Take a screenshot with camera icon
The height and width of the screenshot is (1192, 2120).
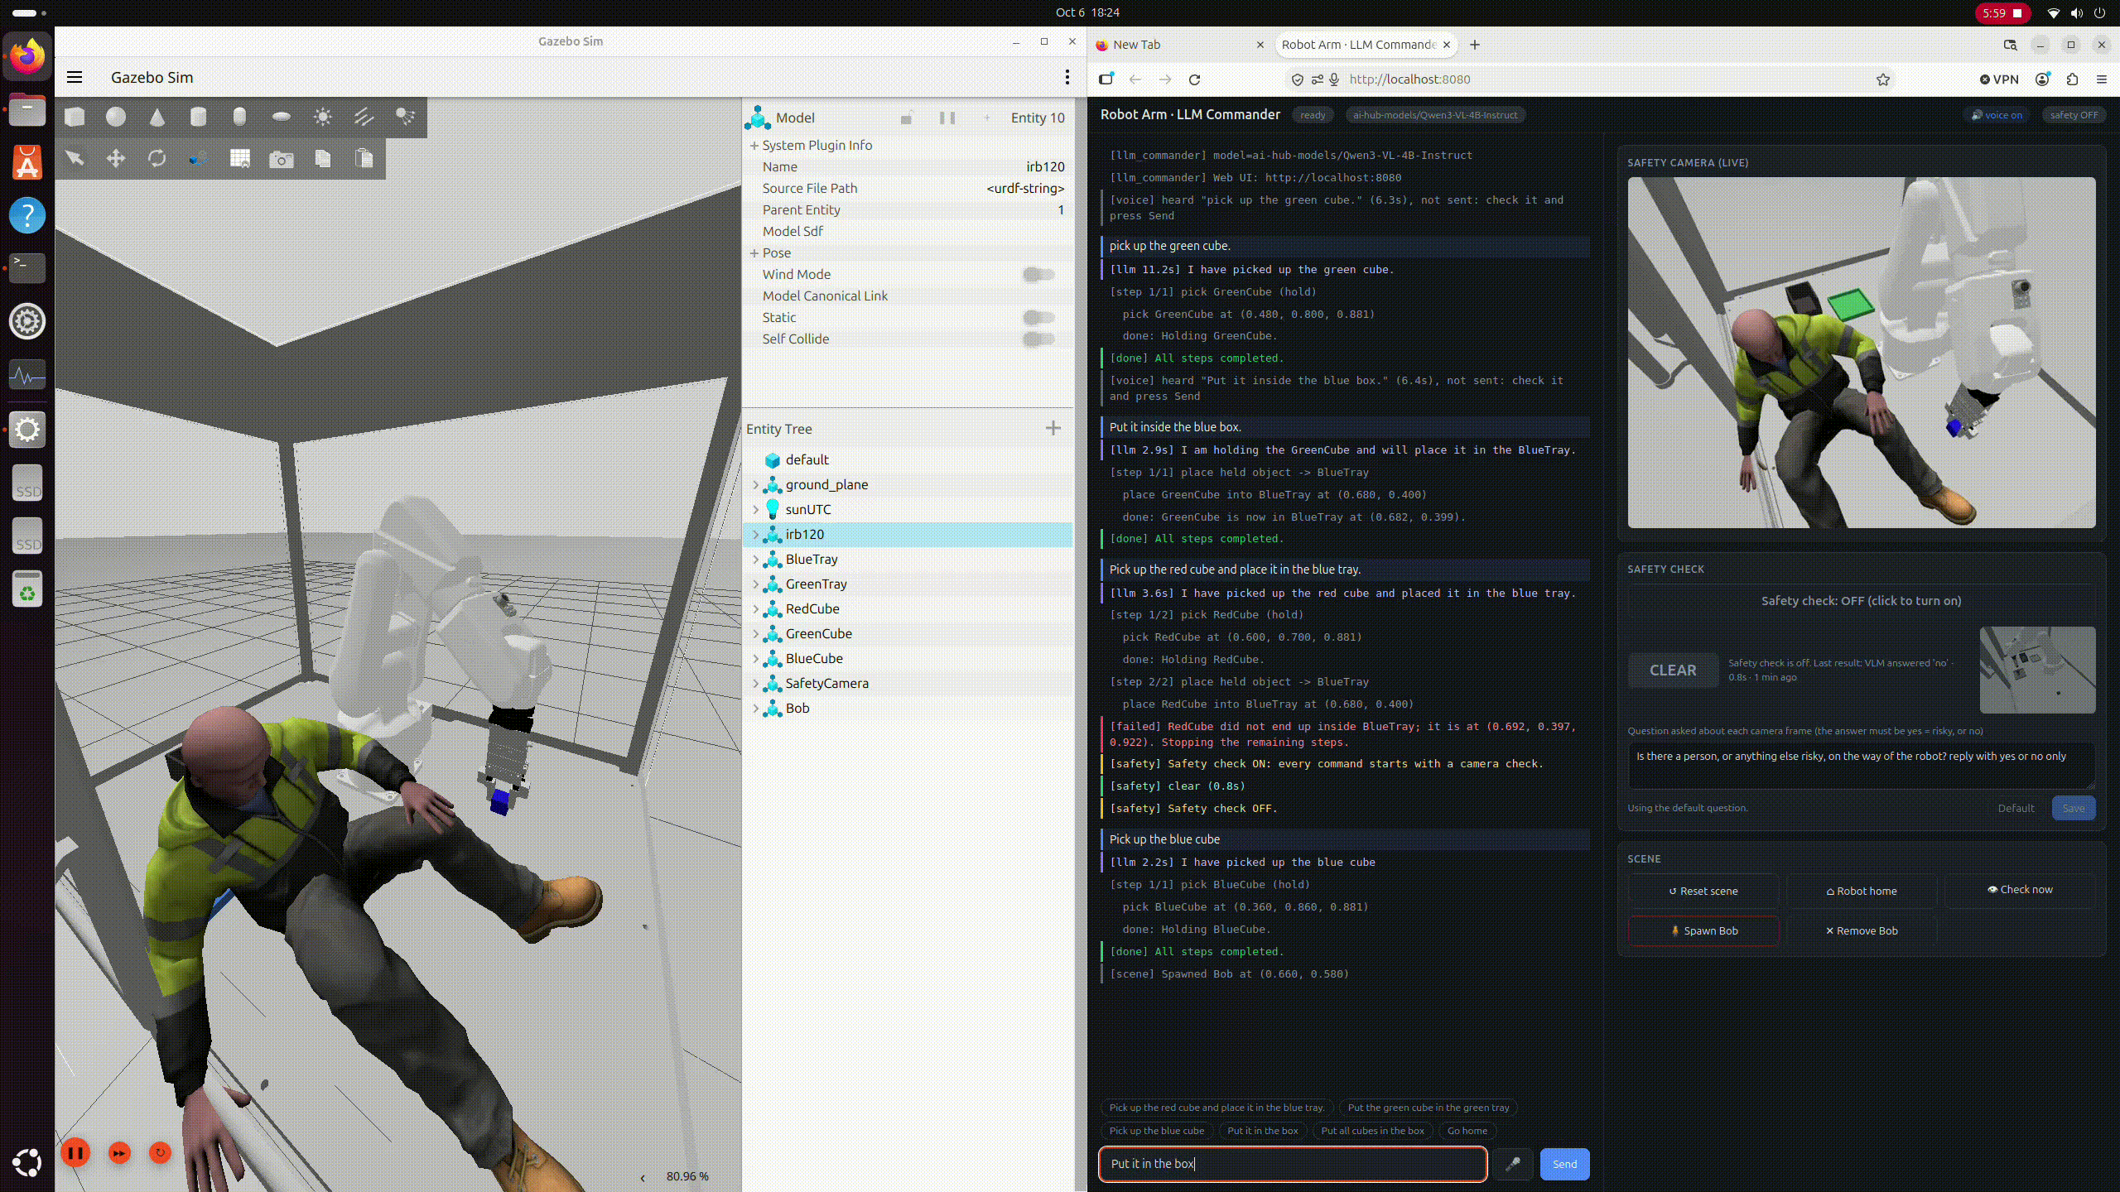[x=282, y=158]
